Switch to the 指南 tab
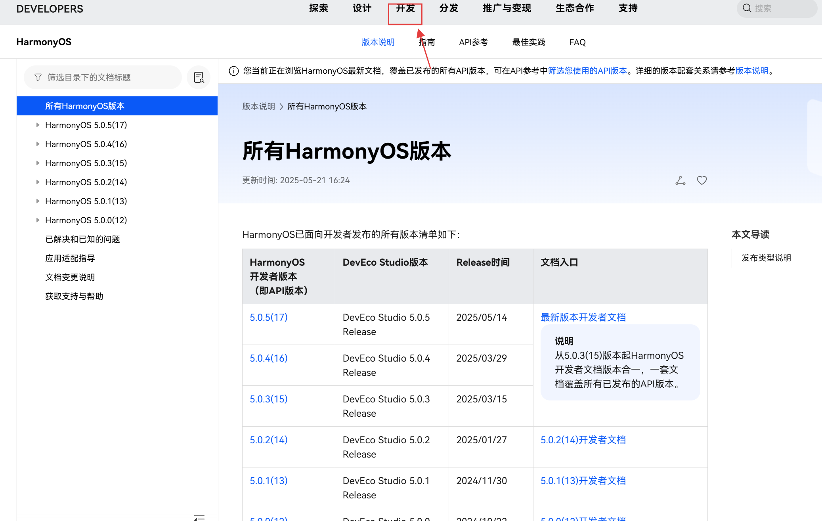This screenshot has height=521, width=822. coord(427,42)
